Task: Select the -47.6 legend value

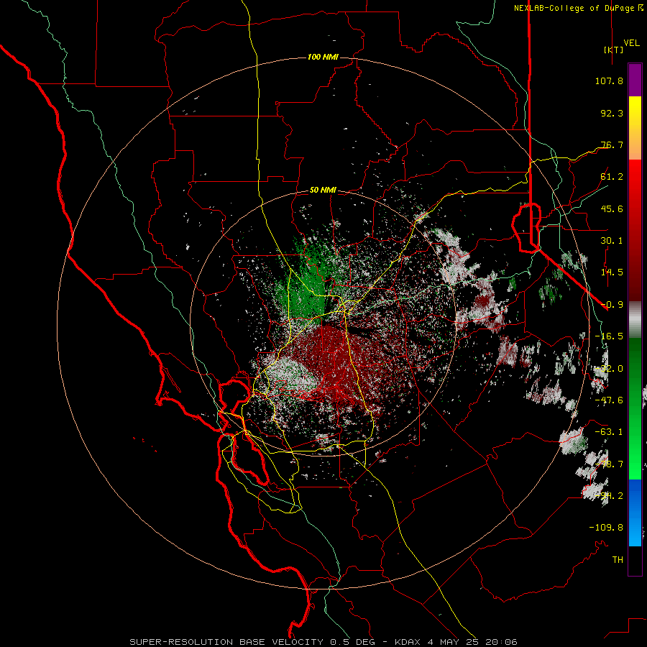Action: click(609, 400)
